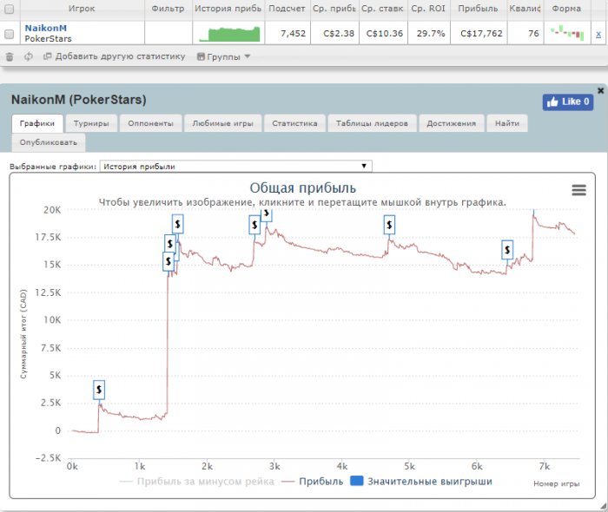Switch to the Любимые игры tab

pos(223,123)
